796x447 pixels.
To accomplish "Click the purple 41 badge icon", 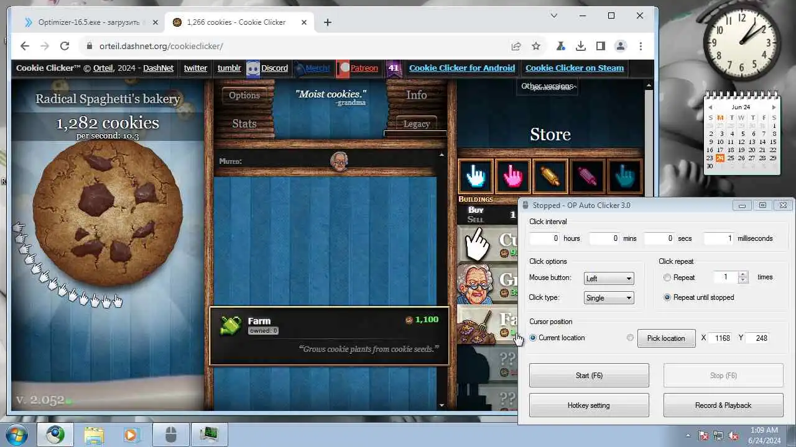I will click(x=393, y=68).
